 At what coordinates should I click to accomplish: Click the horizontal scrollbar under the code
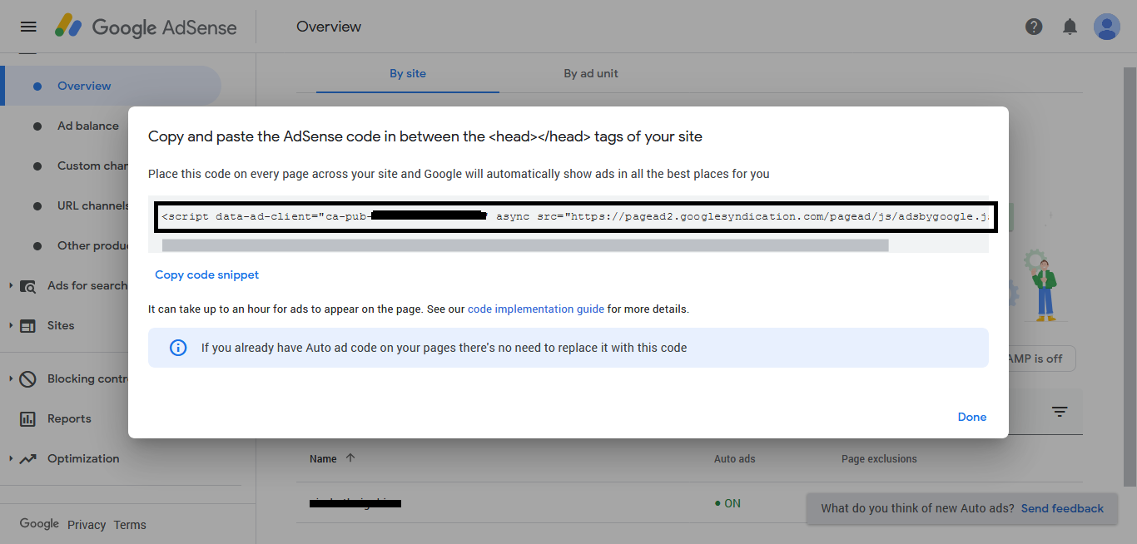[x=524, y=245]
